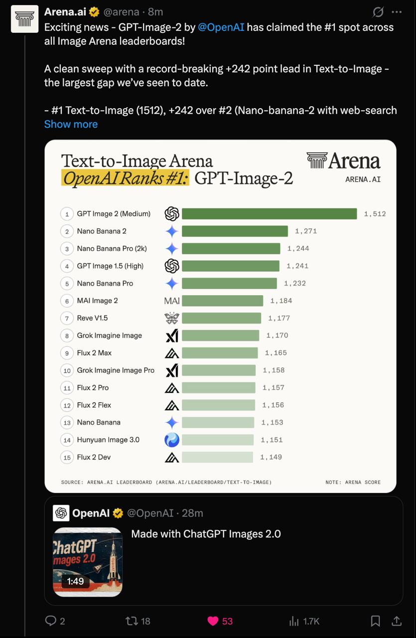Image resolution: width=416 pixels, height=638 pixels.
Task: Toggle the bookmark icon
Action: [x=376, y=621]
